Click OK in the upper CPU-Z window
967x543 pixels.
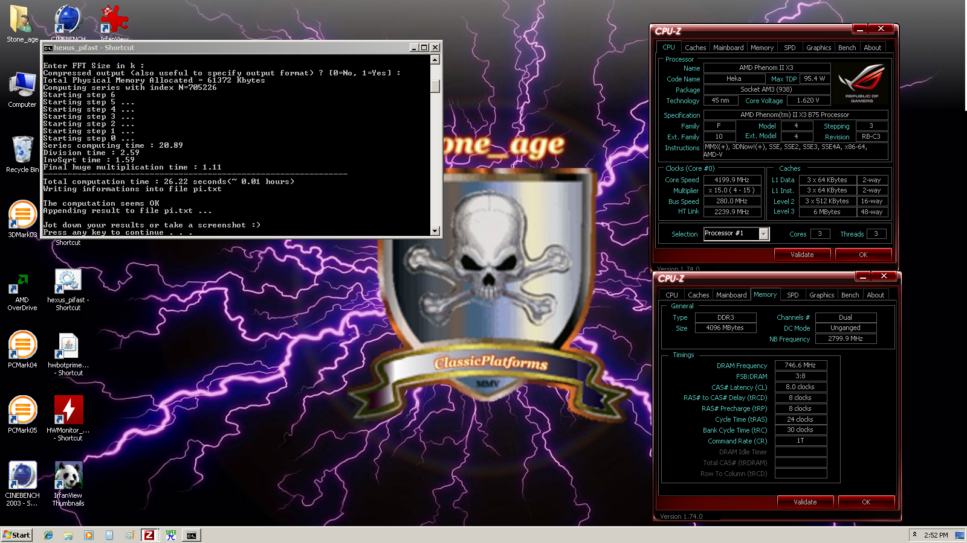tap(863, 255)
